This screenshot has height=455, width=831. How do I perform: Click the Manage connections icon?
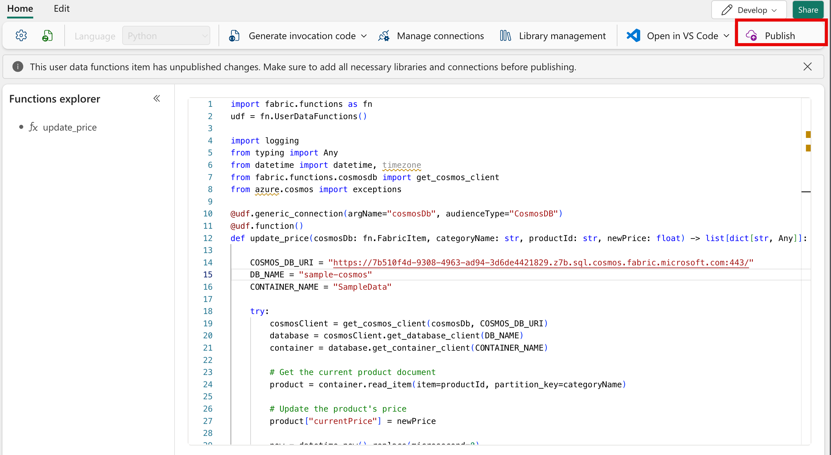tap(384, 35)
